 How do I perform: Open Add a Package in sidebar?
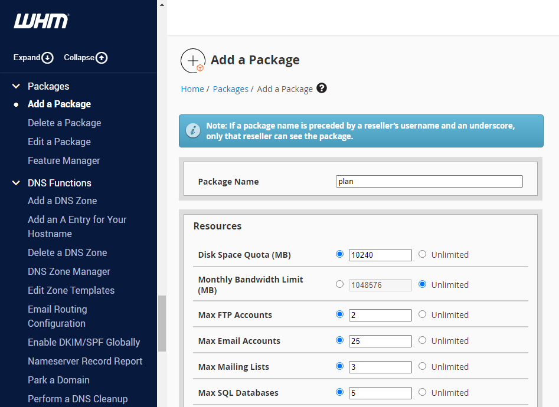[59, 104]
